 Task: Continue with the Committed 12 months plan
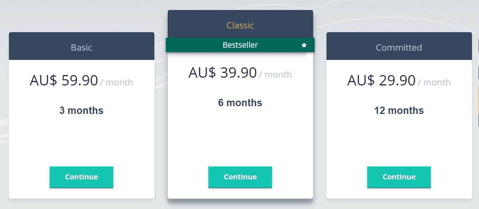tap(399, 177)
